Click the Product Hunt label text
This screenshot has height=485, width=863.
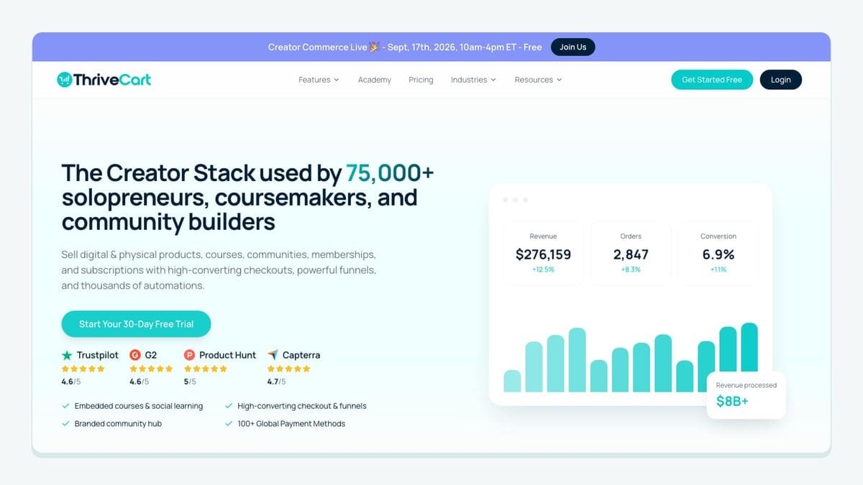[227, 355]
